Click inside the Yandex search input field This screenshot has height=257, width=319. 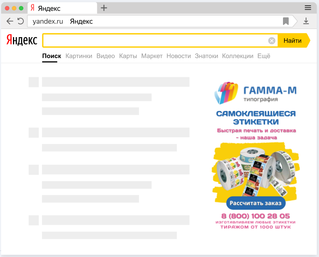coord(154,41)
